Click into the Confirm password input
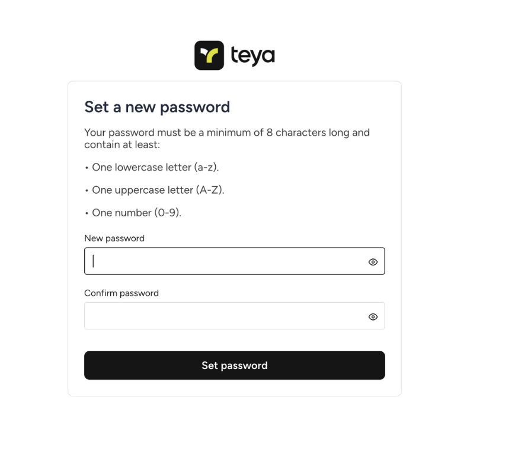This screenshot has height=474, width=518. [x=225, y=316]
